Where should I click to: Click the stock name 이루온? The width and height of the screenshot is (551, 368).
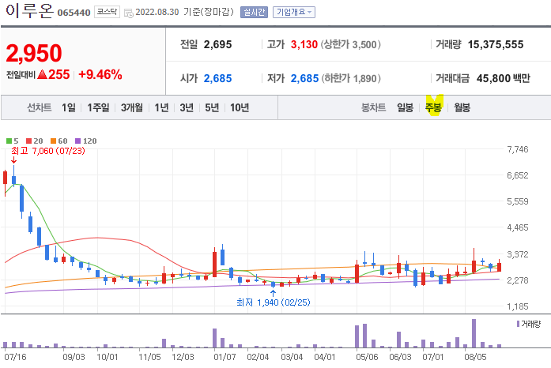(x=29, y=10)
